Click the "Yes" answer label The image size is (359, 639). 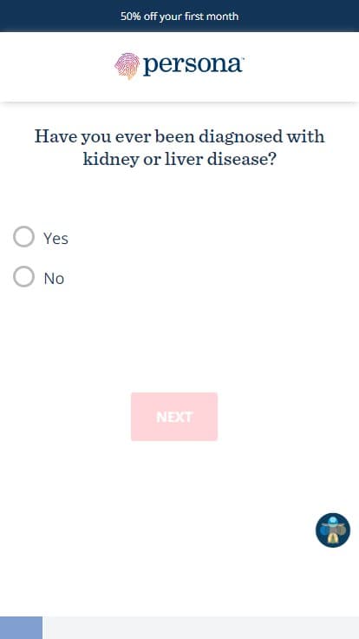coord(55,239)
